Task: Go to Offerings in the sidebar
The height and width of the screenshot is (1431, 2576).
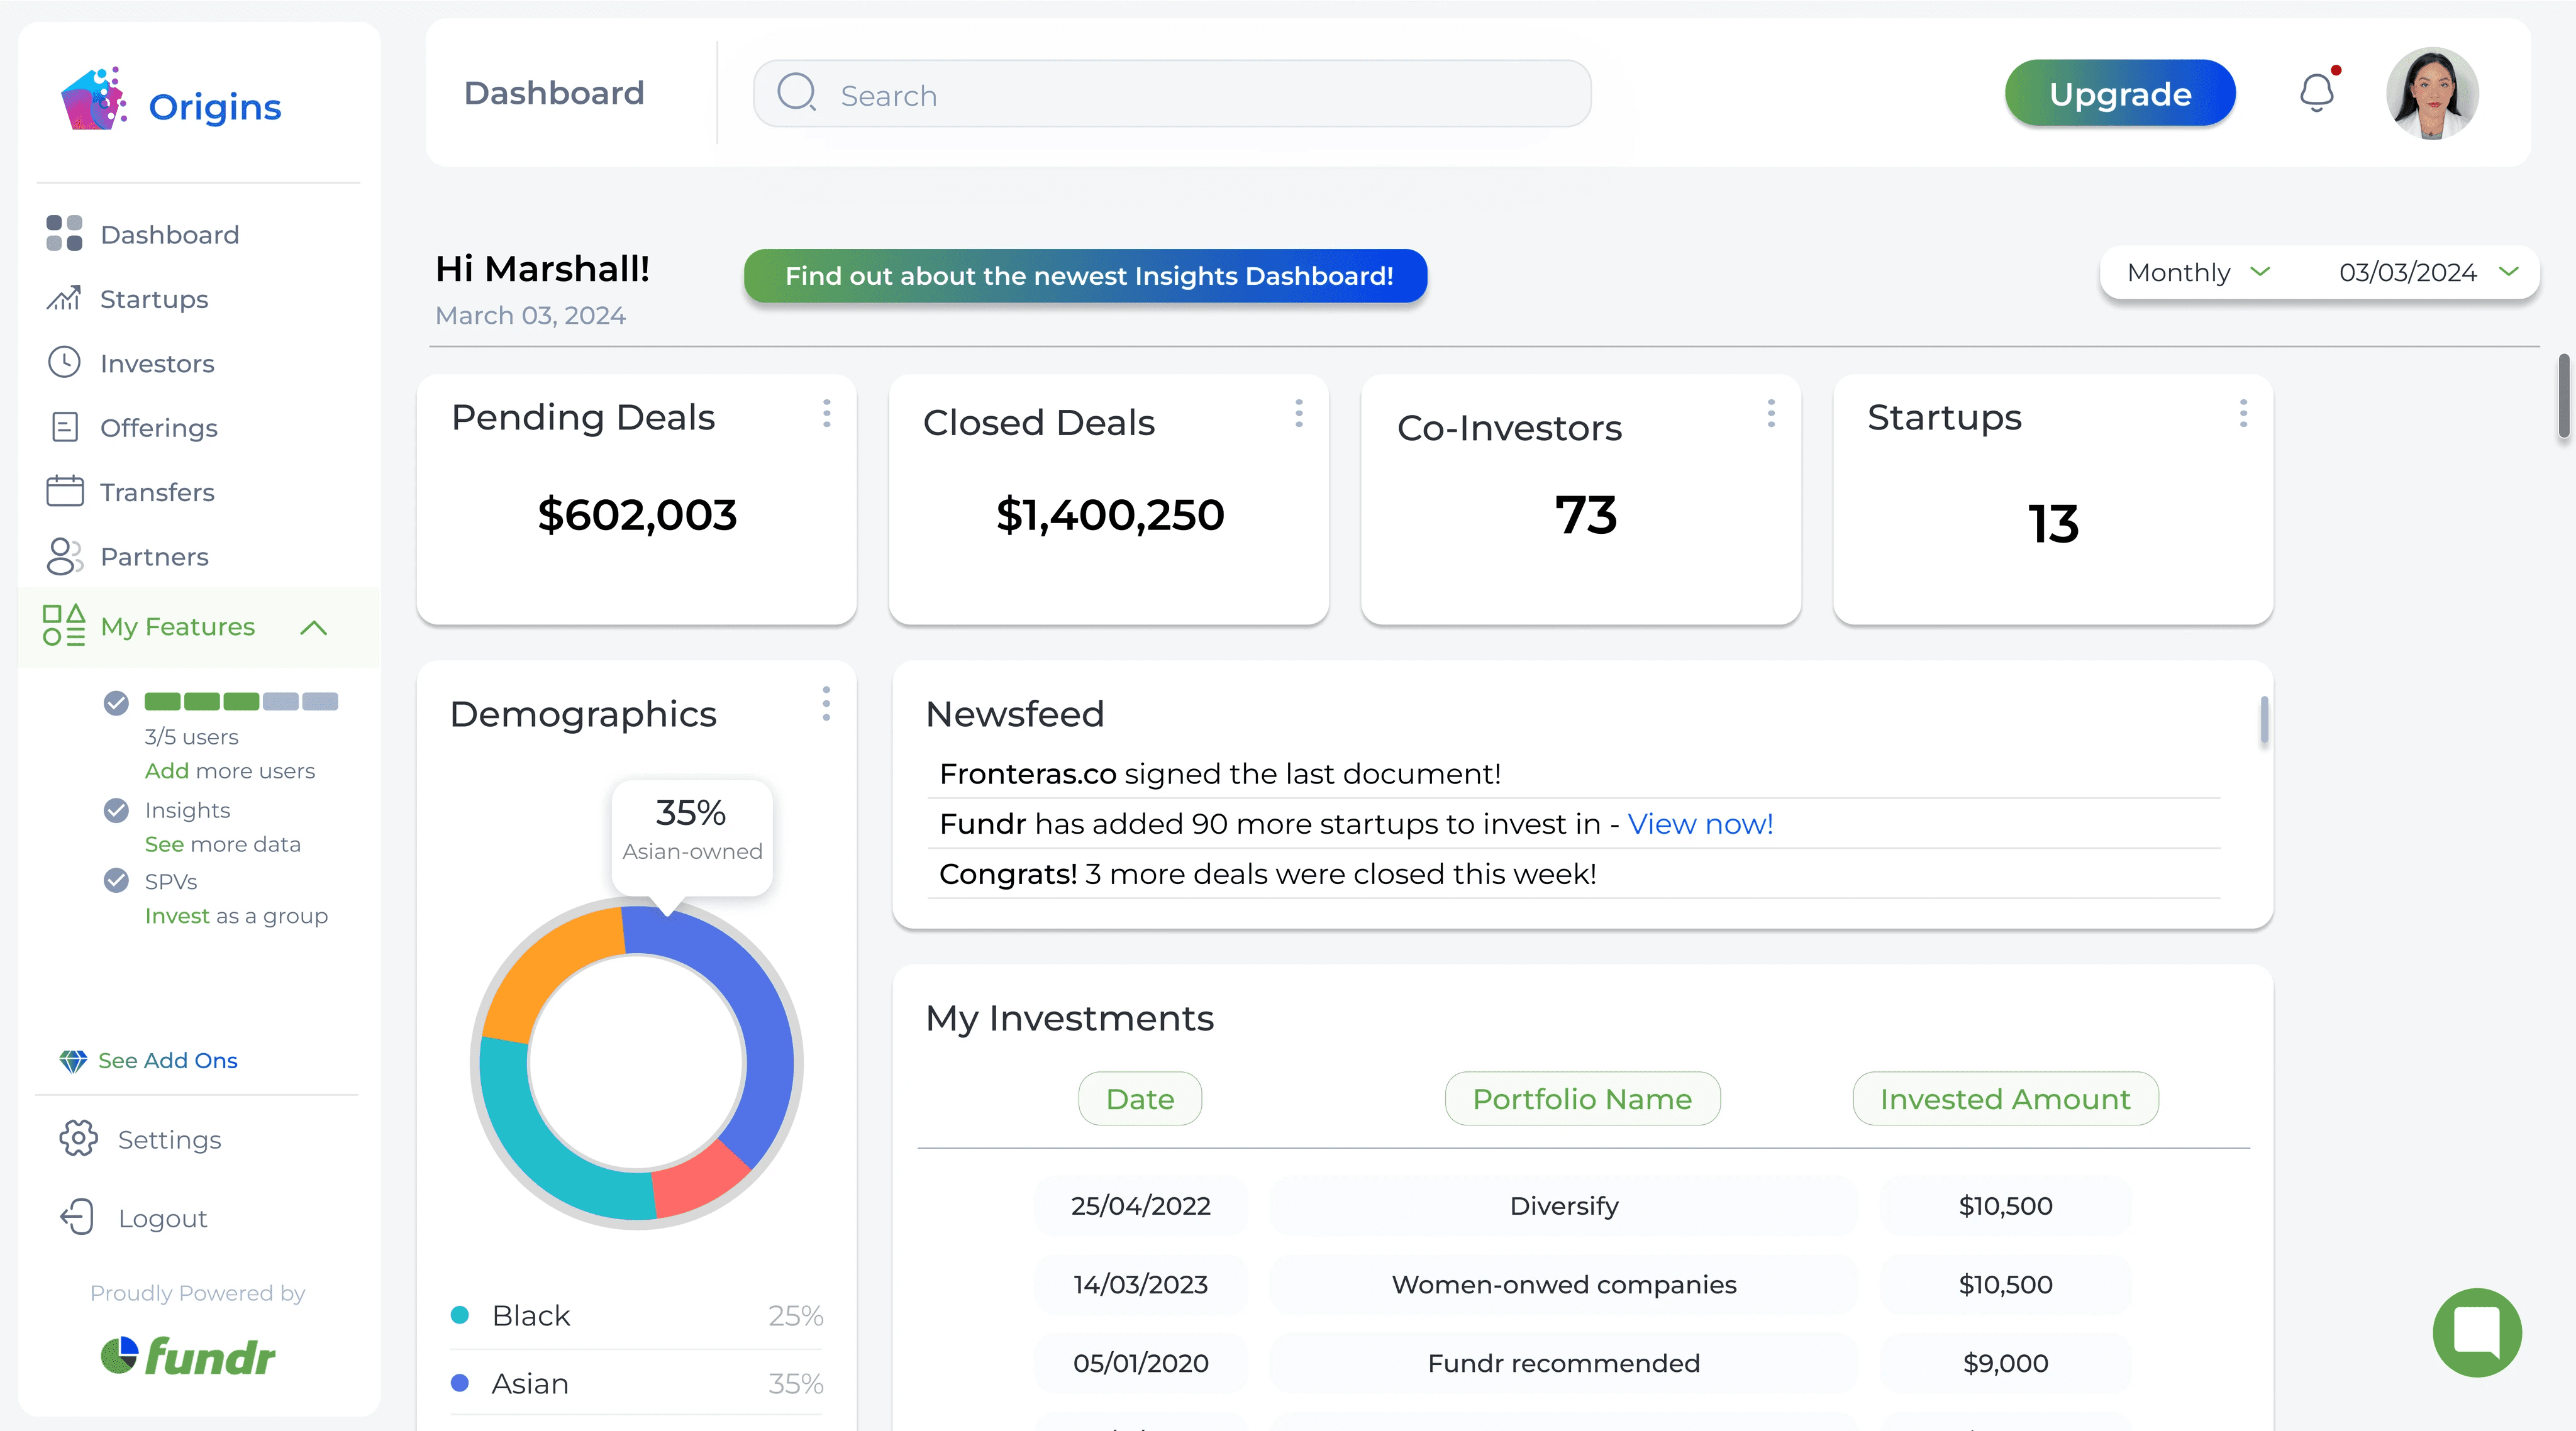Action: tap(158, 427)
